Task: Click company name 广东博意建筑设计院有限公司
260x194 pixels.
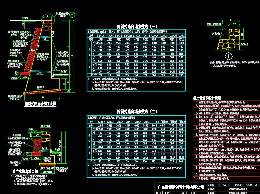Action: tap(181, 187)
